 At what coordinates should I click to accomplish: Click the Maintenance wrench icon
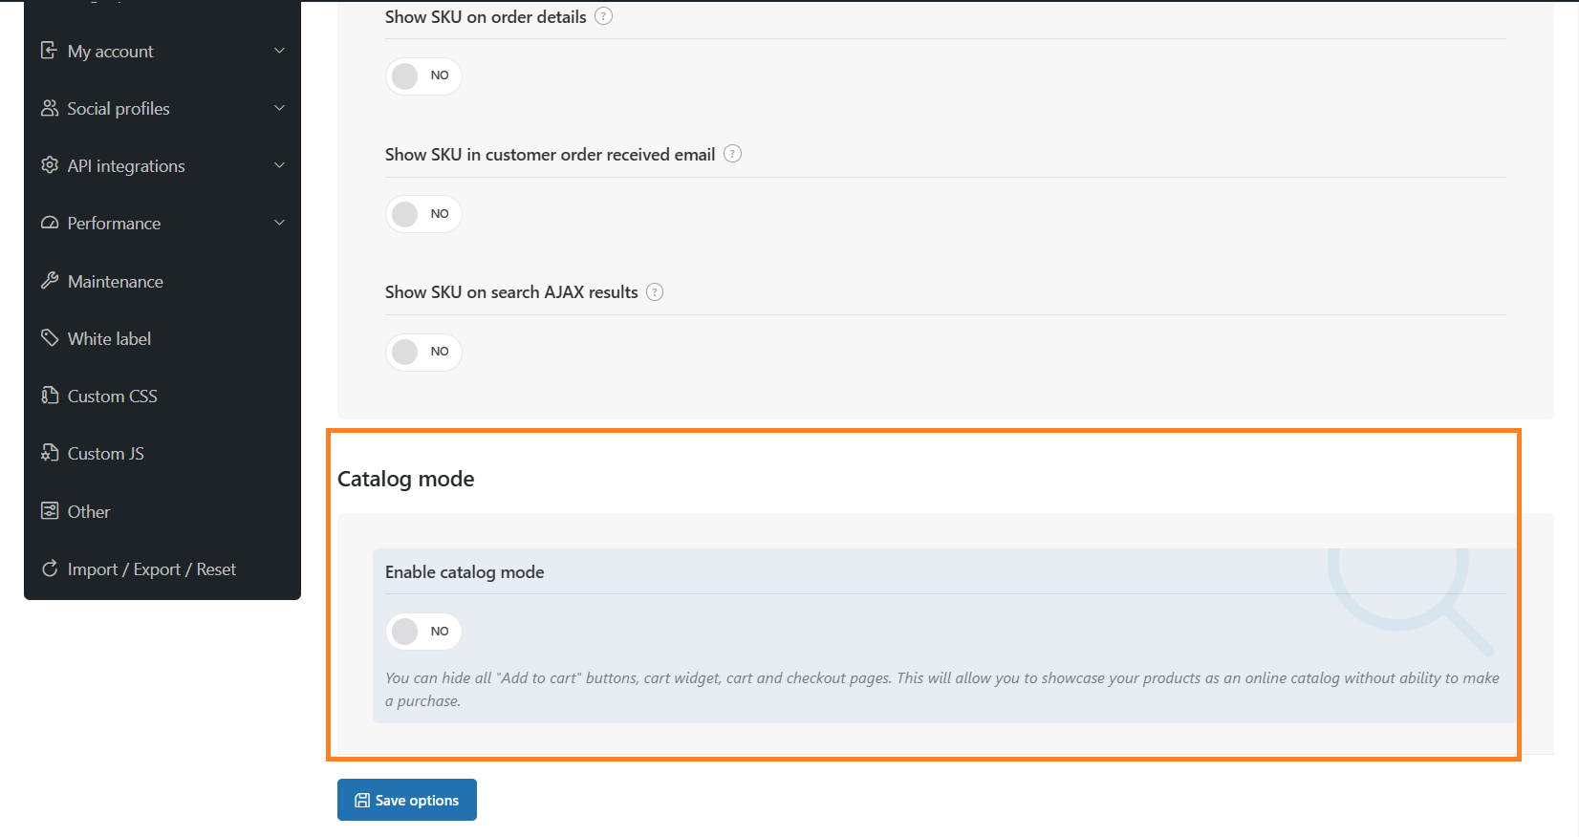pyautogui.click(x=49, y=281)
